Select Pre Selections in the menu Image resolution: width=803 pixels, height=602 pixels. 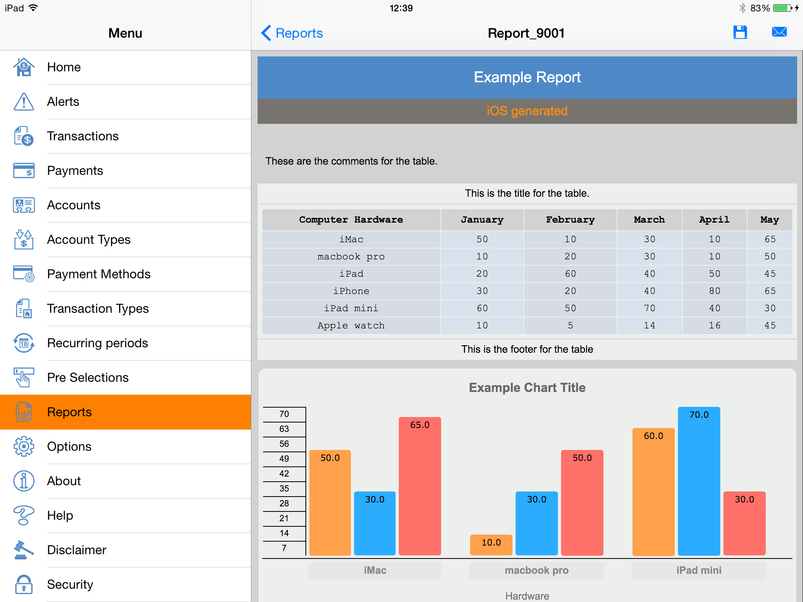pyautogui.click(x=87, y=377)
